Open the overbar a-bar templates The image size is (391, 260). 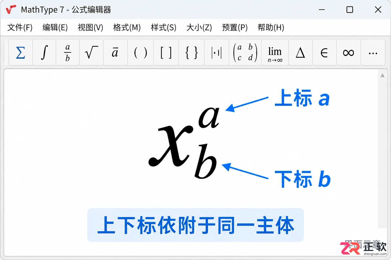(x=115, y=53)
